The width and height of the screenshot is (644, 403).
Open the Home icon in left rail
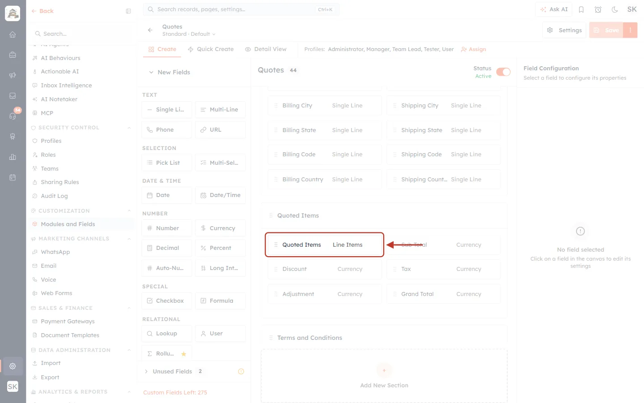click(13, 34)
